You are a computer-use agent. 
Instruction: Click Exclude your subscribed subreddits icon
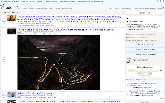coord(127,34)
